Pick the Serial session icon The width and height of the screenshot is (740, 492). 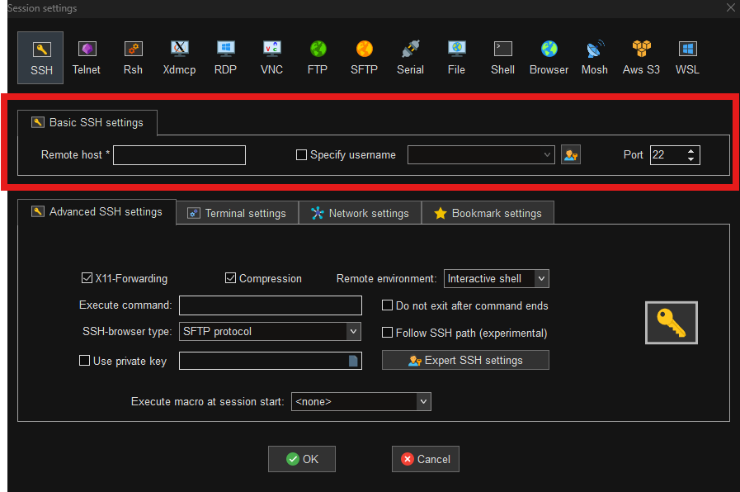tap(410, 58)
